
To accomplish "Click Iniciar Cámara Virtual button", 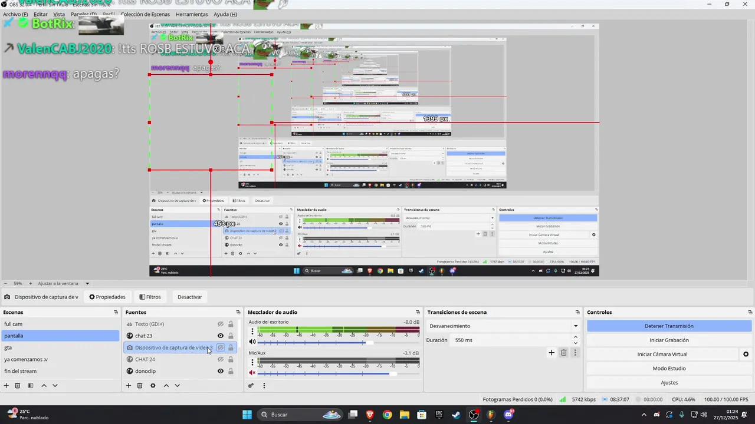I will [x=662, y=354].
